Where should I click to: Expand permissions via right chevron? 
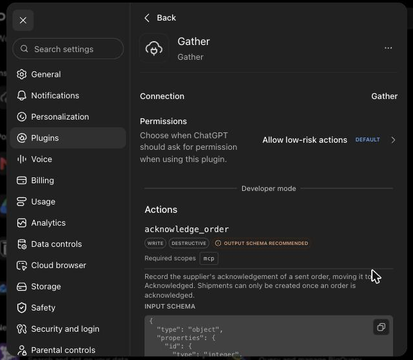click(393, 140)
